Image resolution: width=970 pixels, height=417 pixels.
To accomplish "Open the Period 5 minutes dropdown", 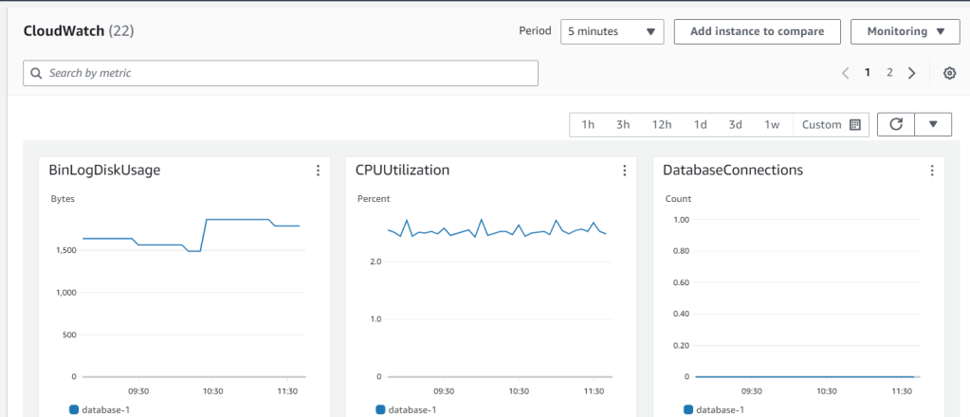I will 612,31.
